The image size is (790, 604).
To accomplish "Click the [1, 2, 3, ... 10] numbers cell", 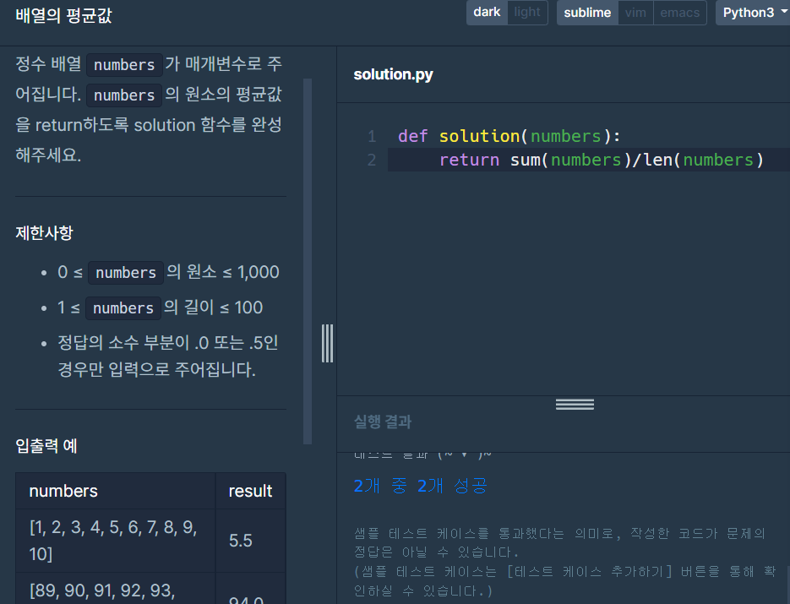I will 116,541.
